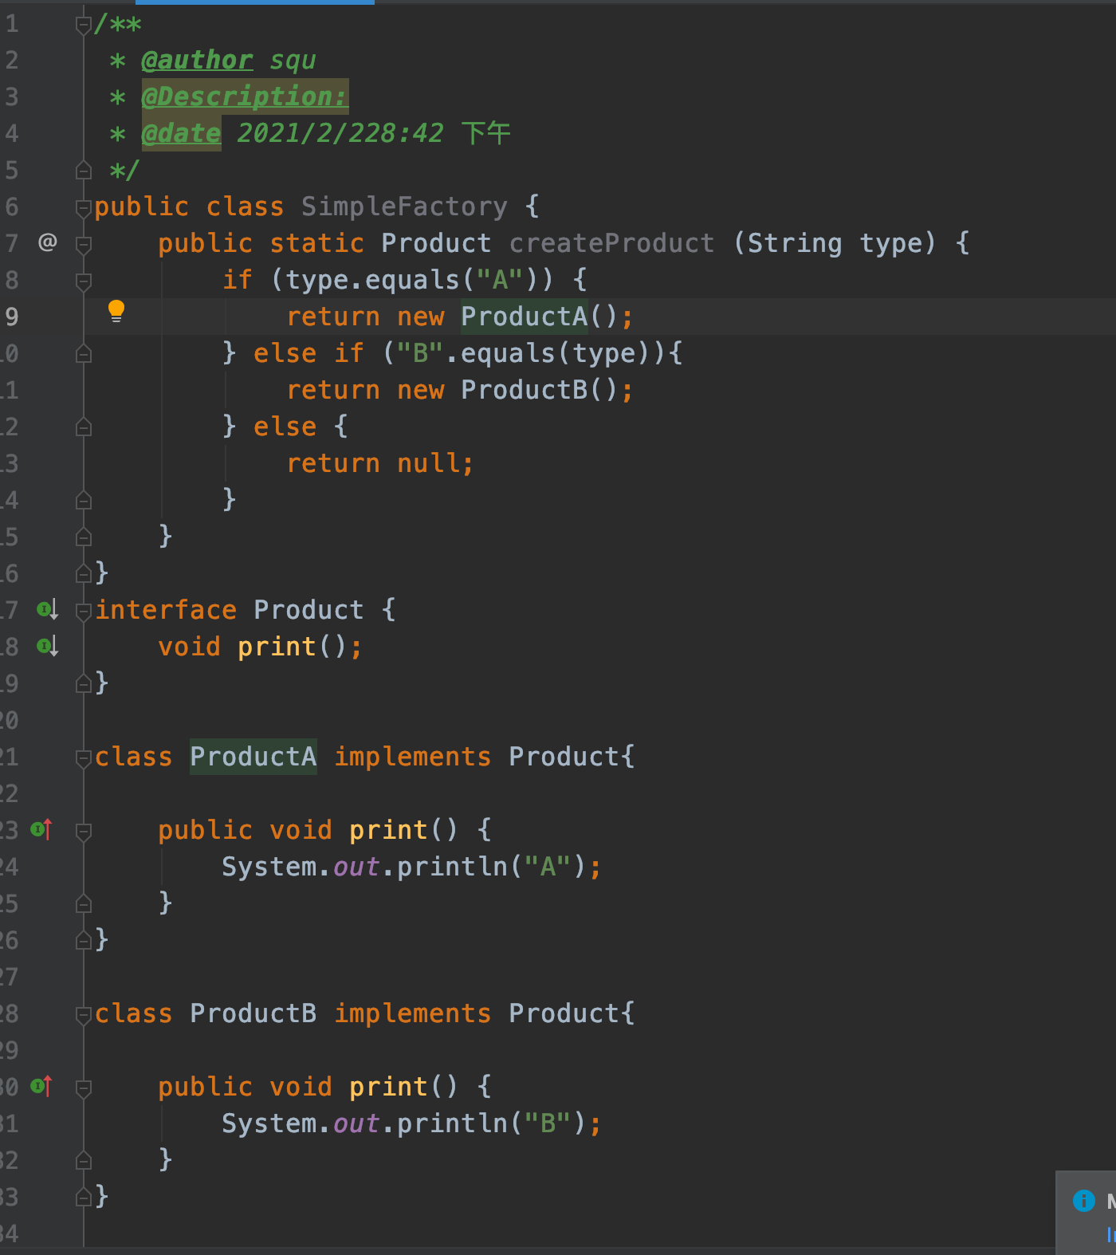Click ProductA in the return statement
The height and width of the screenshot is (1255, 1116).
[524, 317]
